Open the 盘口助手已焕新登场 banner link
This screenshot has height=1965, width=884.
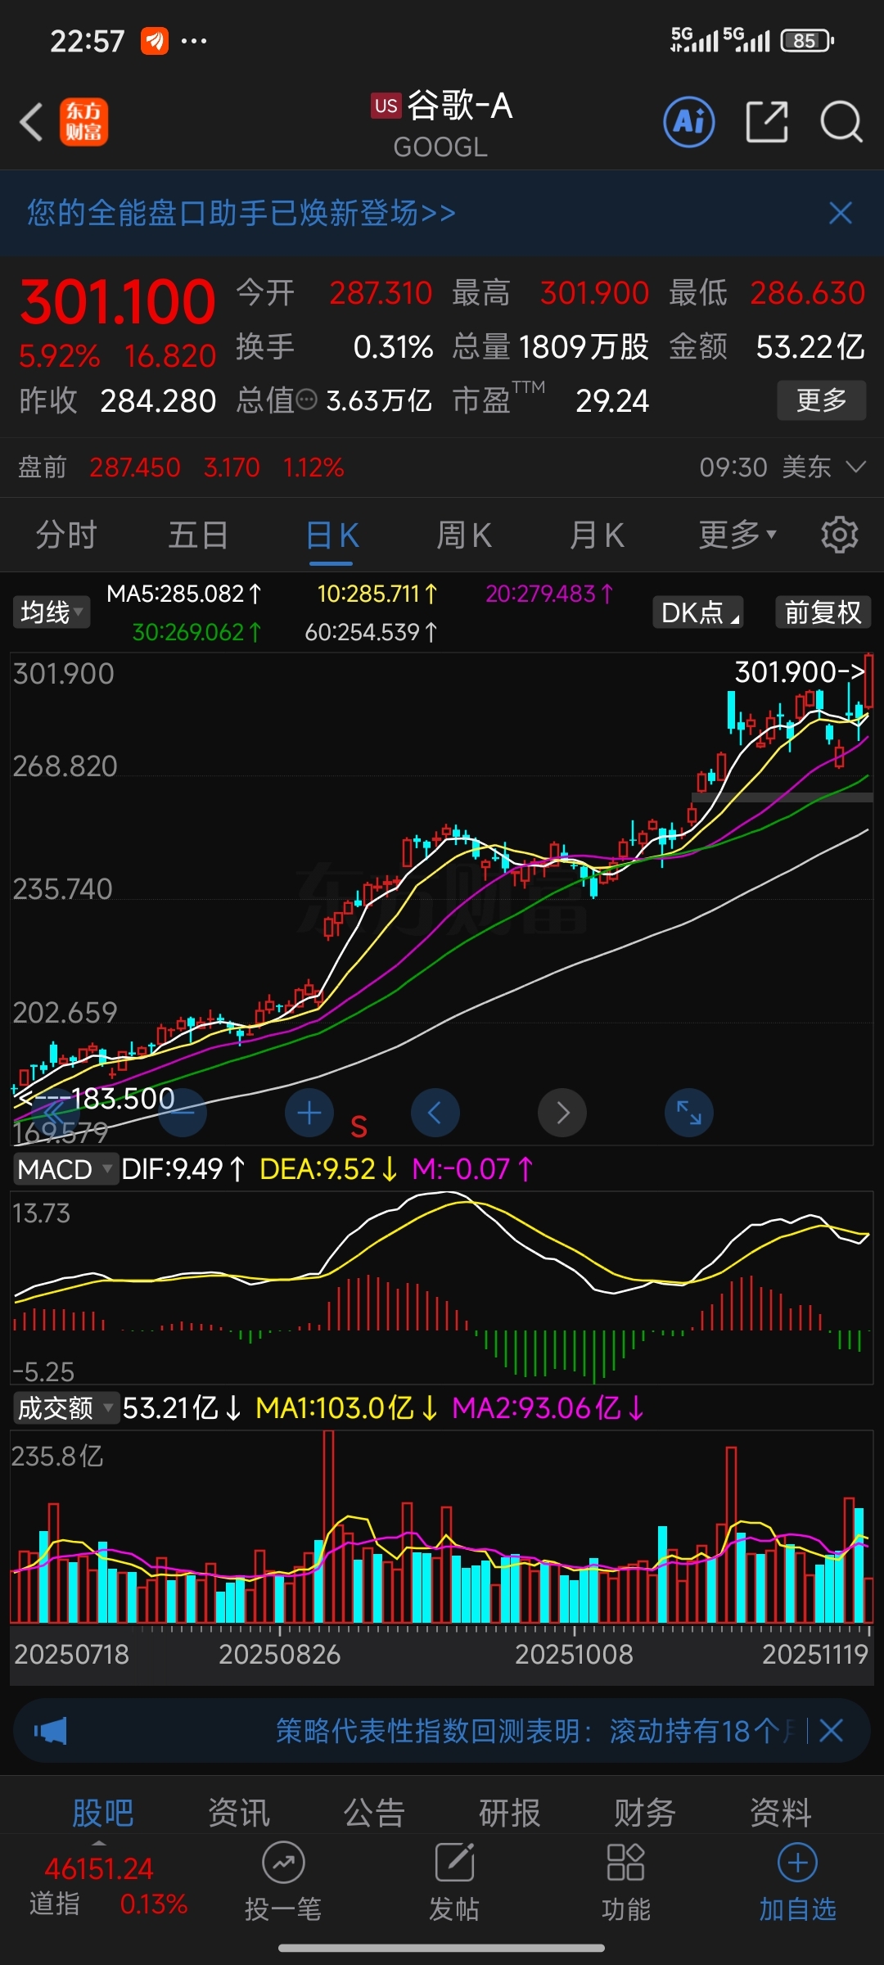click(x=241, y=213)
